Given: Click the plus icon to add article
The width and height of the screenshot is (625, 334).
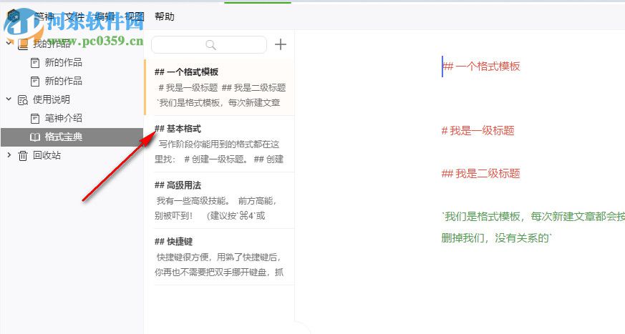Looking at the screenshot, I should 281,44.
